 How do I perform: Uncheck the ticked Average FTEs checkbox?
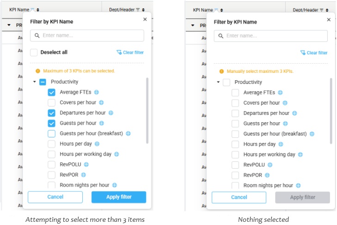(x=52, y=92)
